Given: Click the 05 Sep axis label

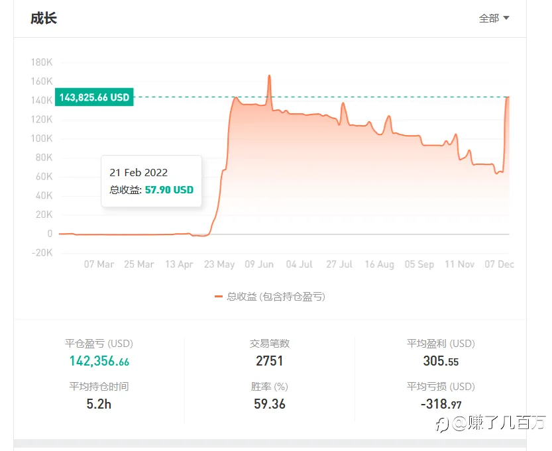Looking at the screenshot, I should pyautogui.click(x=419, y=264).
